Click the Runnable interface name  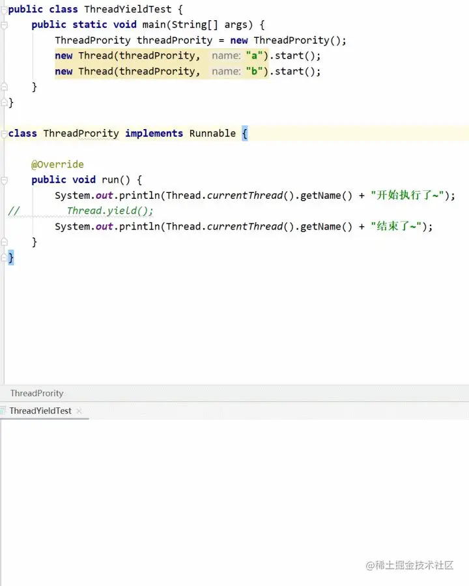tap(212, 134)
